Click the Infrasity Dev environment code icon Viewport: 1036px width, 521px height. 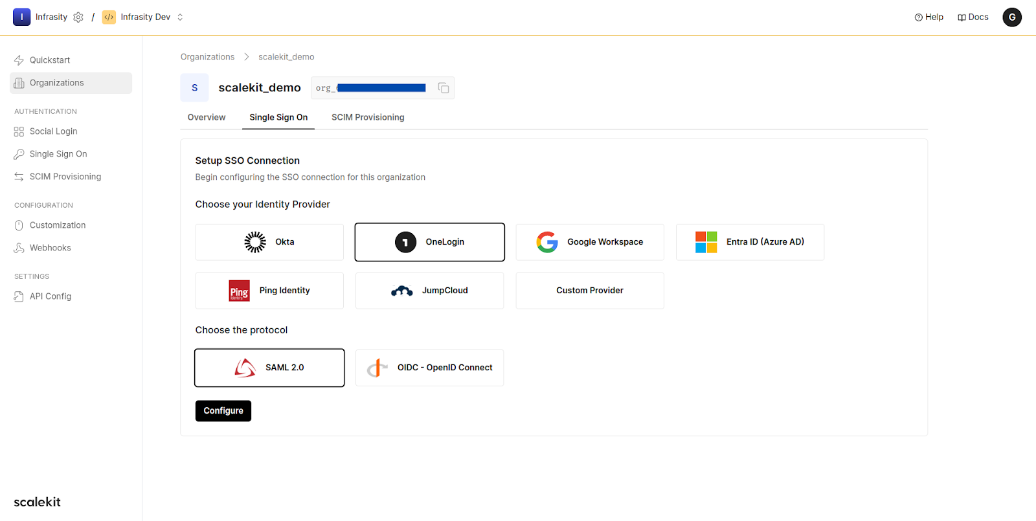(109, 17)
